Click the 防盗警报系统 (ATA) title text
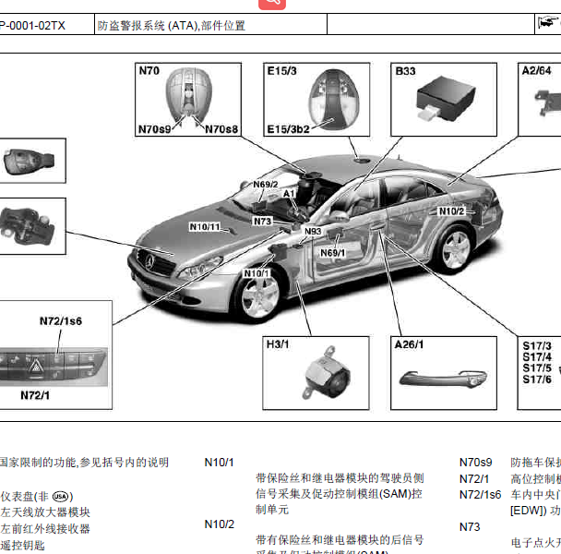561x554 pixels. (x=171, y=25)
